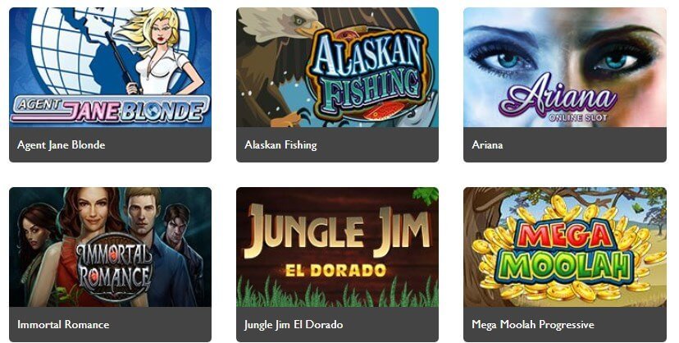
Task: Click the Immortal Romance emblem logo
Action: [114, 266]
